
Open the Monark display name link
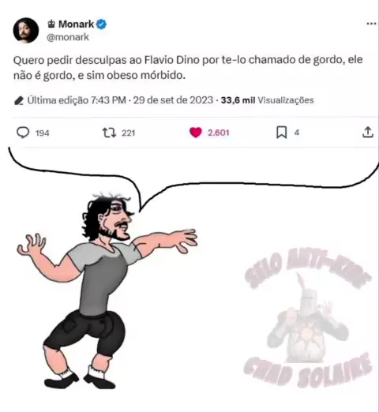point(76,24)
